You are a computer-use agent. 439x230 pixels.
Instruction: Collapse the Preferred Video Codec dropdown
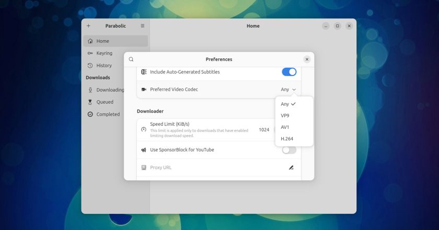point(288,89)
